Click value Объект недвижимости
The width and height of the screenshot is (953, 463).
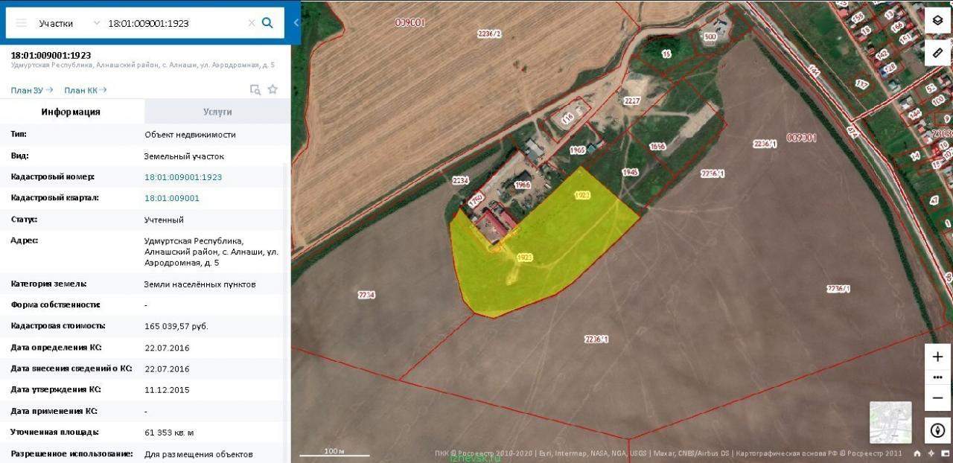coord(190,135)
